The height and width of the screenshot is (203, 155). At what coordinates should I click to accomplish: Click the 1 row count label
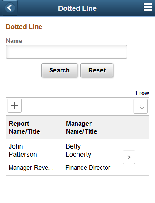point(142,93)
